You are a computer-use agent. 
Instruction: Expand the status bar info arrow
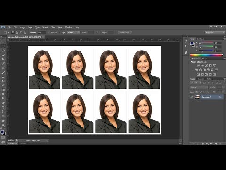(x=48, y=140)
